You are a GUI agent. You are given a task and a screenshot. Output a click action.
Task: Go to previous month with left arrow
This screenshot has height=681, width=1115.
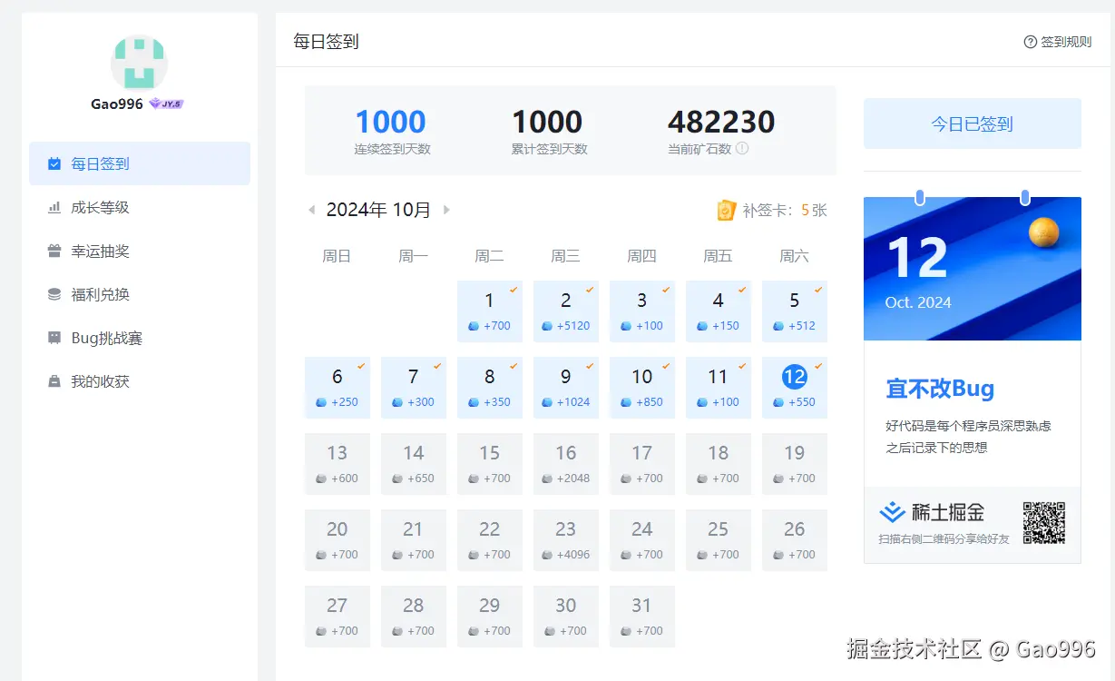point(311,209)
